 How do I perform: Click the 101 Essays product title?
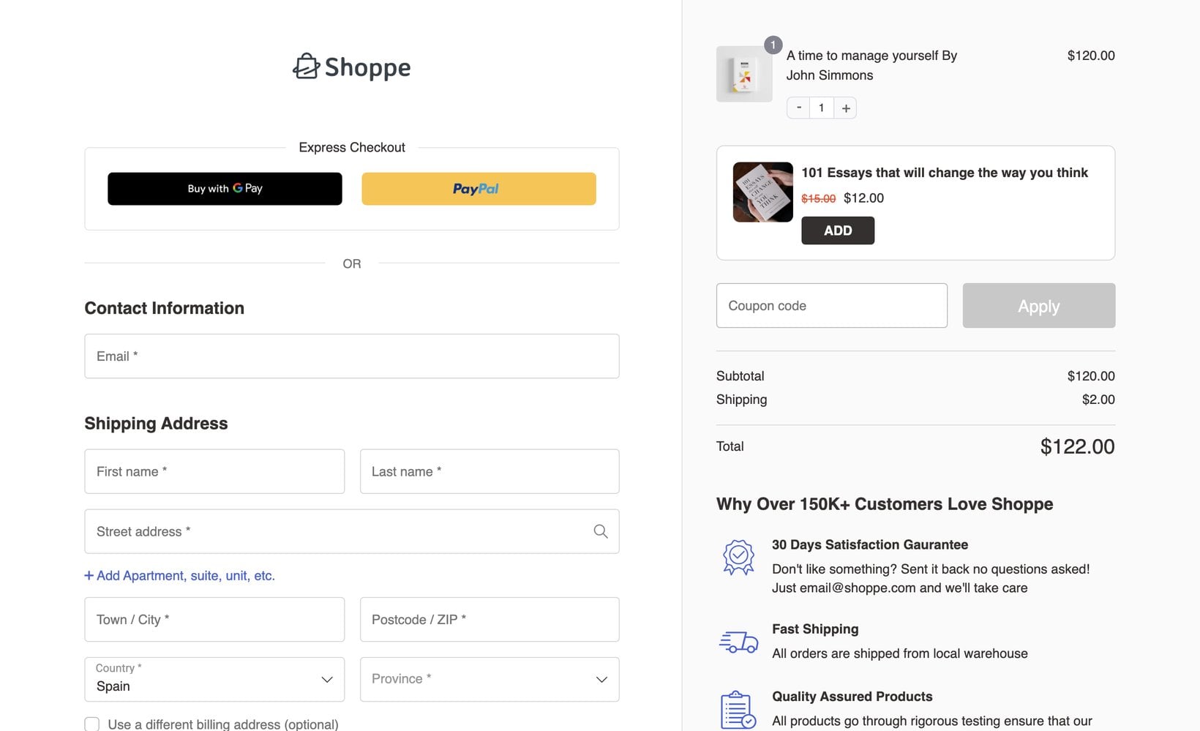click(944, 173)
